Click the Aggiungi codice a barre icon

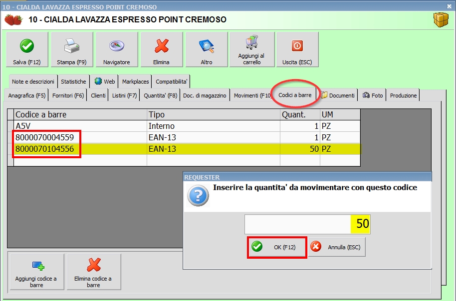38,266
